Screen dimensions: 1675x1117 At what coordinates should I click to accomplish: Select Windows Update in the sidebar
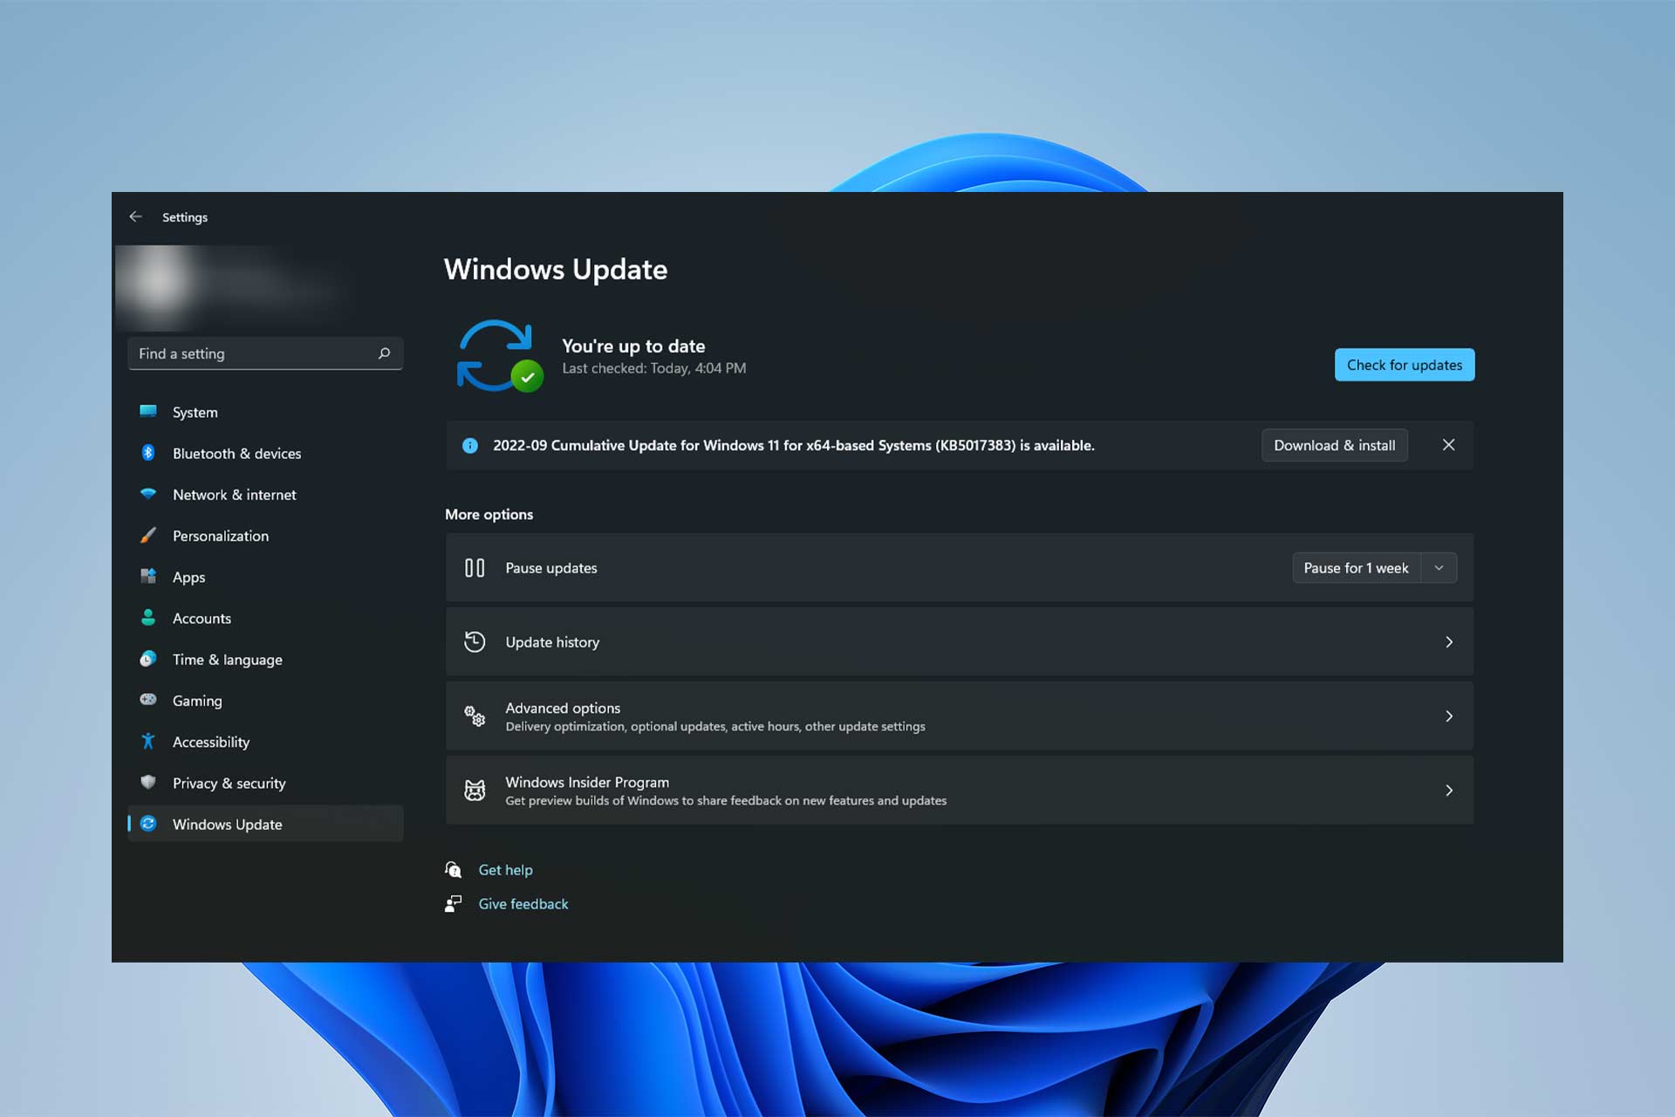[x=265, y=824]
